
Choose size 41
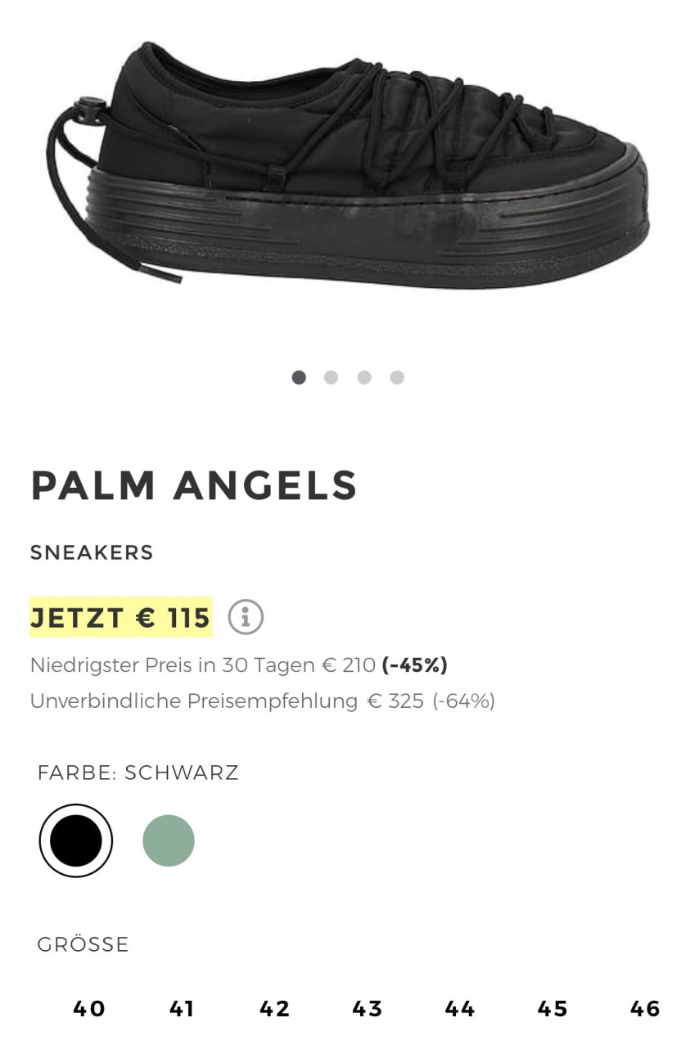tap(182, 1009)
